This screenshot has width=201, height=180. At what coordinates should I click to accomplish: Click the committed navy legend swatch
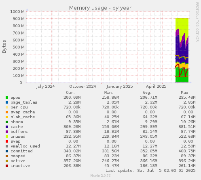(x=7, y=151)
